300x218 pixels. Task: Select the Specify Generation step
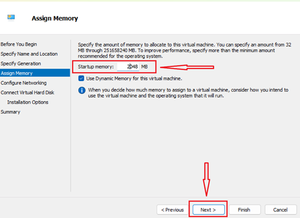click(21, 63)
